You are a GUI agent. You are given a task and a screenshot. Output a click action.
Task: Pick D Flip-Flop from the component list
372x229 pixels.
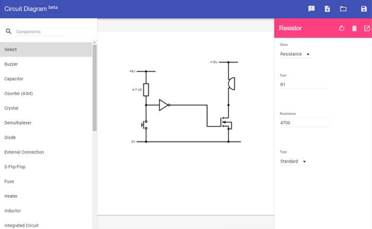coord(46,167)
